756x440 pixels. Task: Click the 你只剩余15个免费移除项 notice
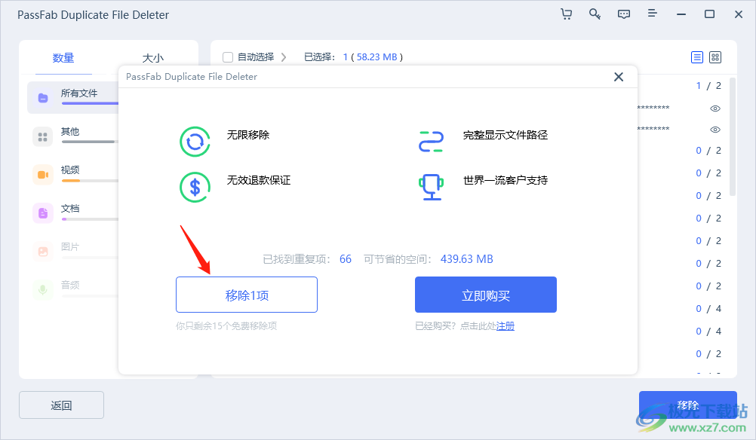(226, 326)
